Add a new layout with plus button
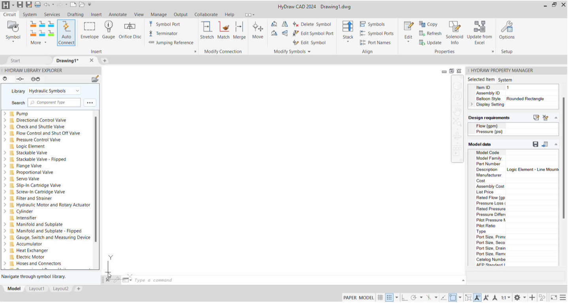568x303 pixels. (79, 289)
